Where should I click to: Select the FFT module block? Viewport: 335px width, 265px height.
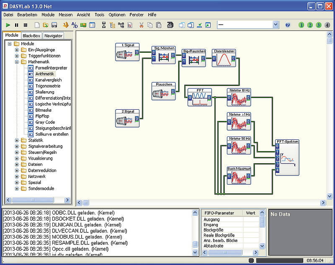(200, 98)
